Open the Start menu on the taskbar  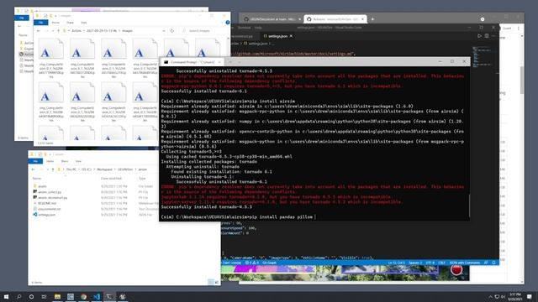tap(6, 296)
